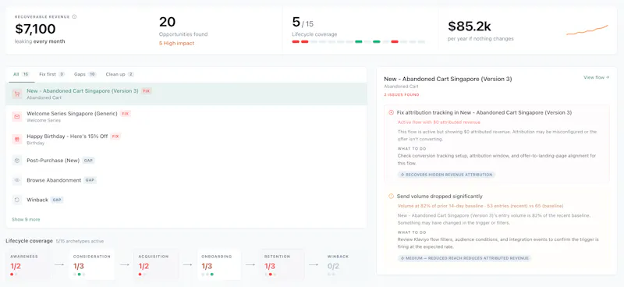
Task: Click Fix attribution tracking issue title
Action: click(x=484, y=112)
